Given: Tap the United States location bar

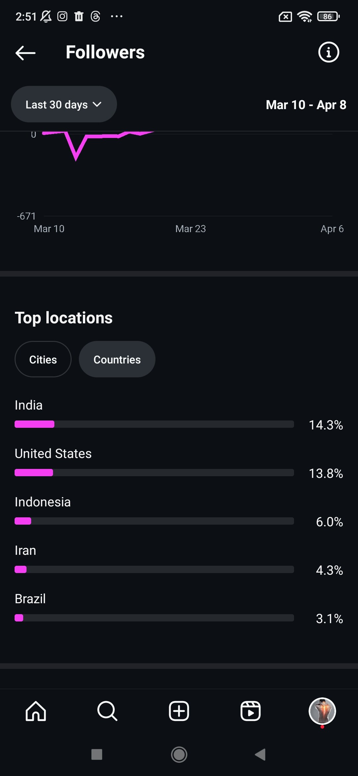Looking at the screenshot, I should [x=154, y=473].
